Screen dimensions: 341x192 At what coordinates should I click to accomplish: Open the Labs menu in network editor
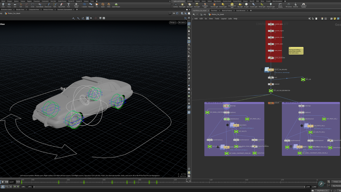(230, 18)
